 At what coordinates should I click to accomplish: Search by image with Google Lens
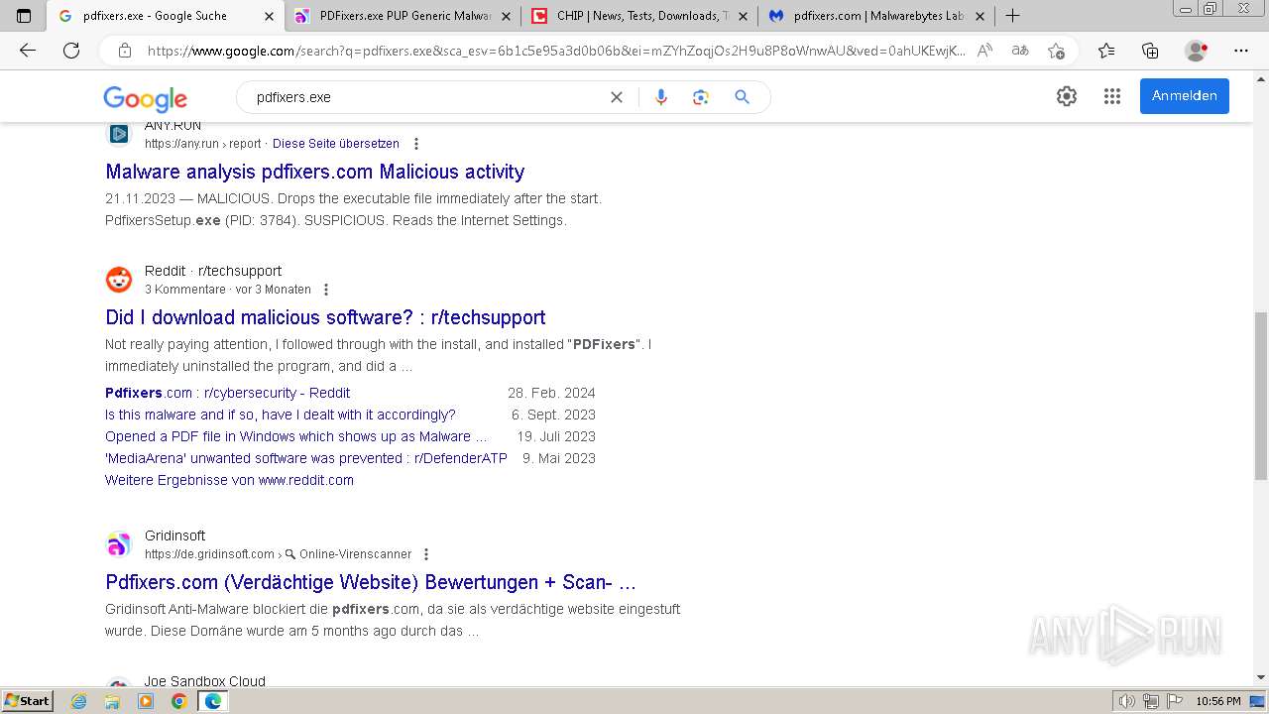(x=701, y=97)
